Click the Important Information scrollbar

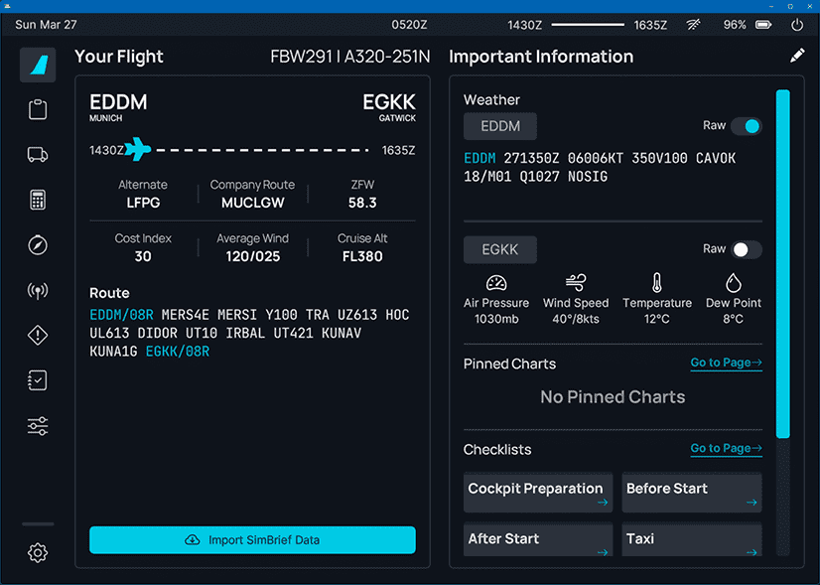[782, 263]
